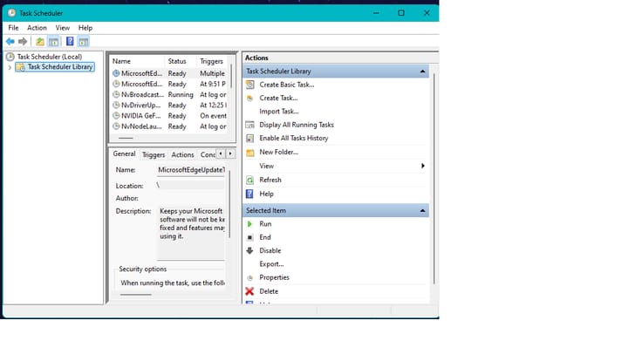Image resolution: width=642 pixels, height=361 pixels.
Task: Click the Back arrow in the toolbar
Action: click(10, 41)
